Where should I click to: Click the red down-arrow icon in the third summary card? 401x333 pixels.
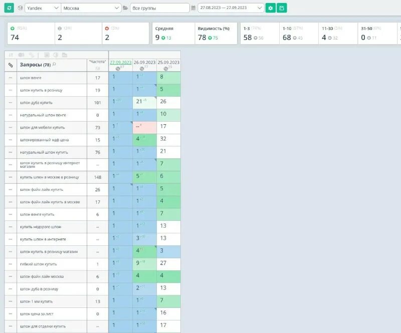(x=107, y=29)
